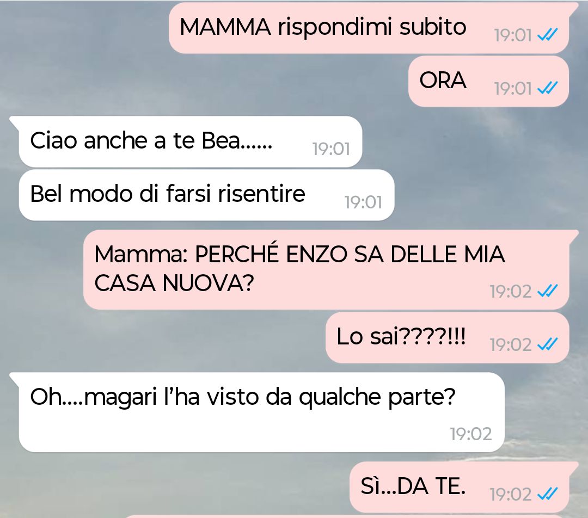
Task: Select the 'ORA' message bubble
Action: point(488,81)
